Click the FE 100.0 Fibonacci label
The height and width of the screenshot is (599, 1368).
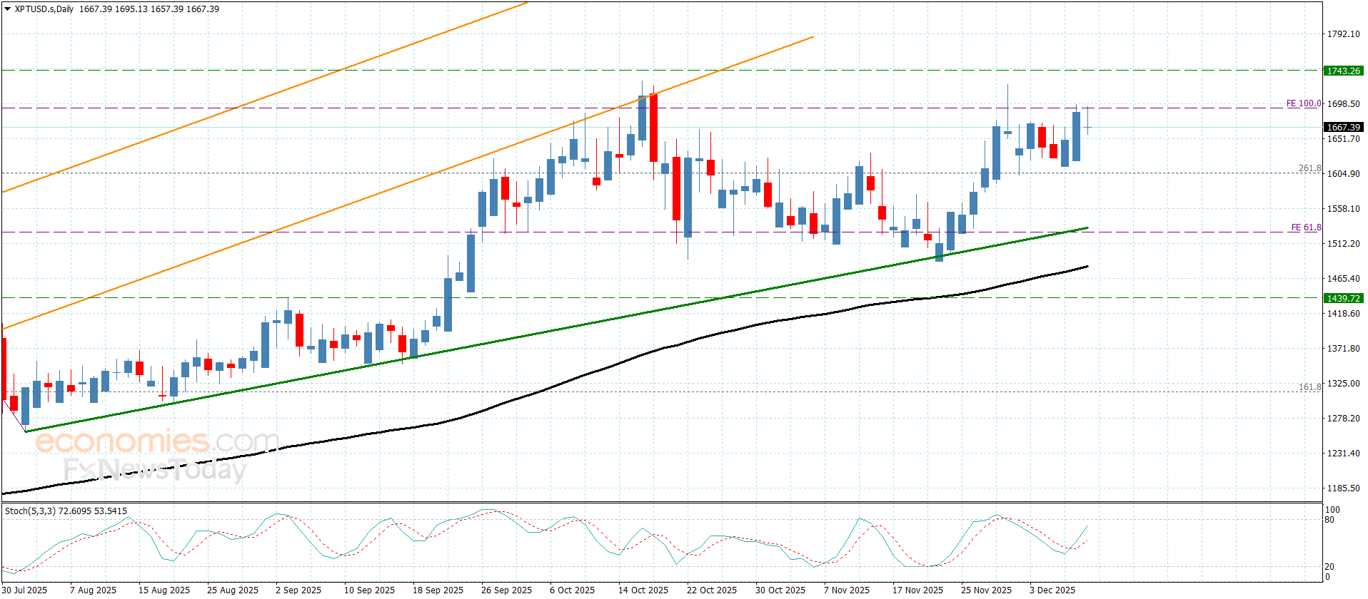tap(1304, 103)
